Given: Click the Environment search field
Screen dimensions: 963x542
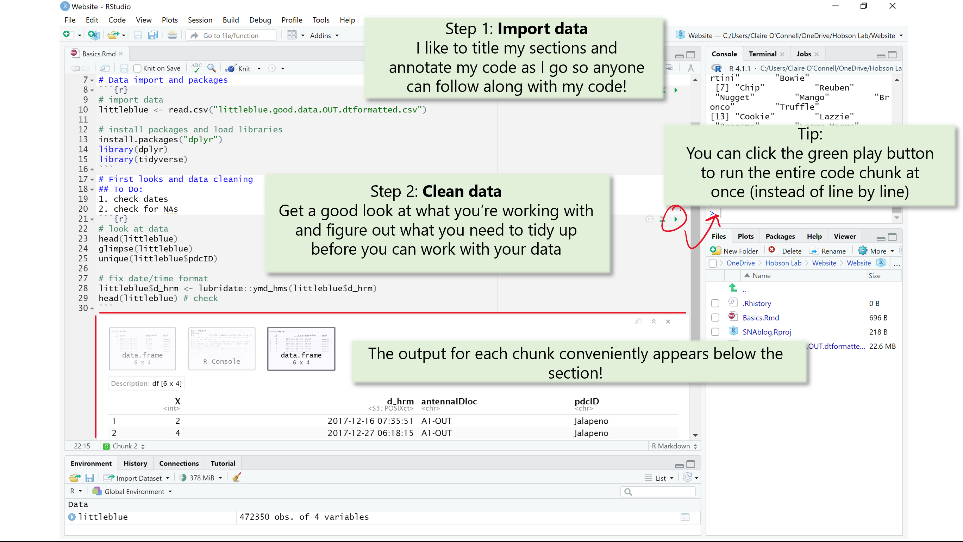Looking at the screenshot, I should pos(658,492).
